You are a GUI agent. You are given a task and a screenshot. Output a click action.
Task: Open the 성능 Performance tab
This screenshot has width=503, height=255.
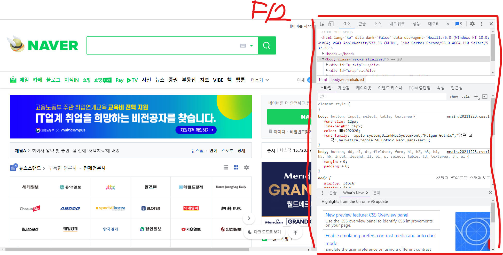416,24
